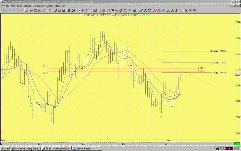Click the 0.5up 1.6354 retracement label
This screenshot has width=241, height=151.
(219, 73)
